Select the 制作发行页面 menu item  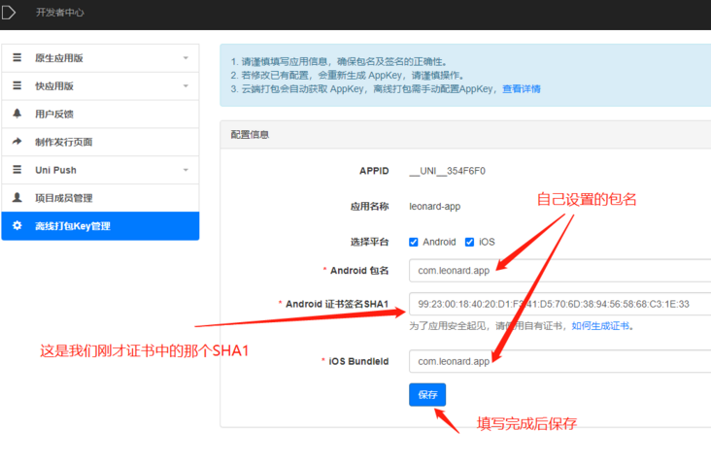pos(100,142)
